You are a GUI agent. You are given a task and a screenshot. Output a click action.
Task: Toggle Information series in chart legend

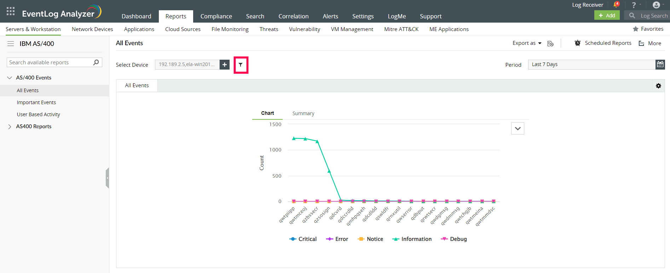(x=412, y=239)
